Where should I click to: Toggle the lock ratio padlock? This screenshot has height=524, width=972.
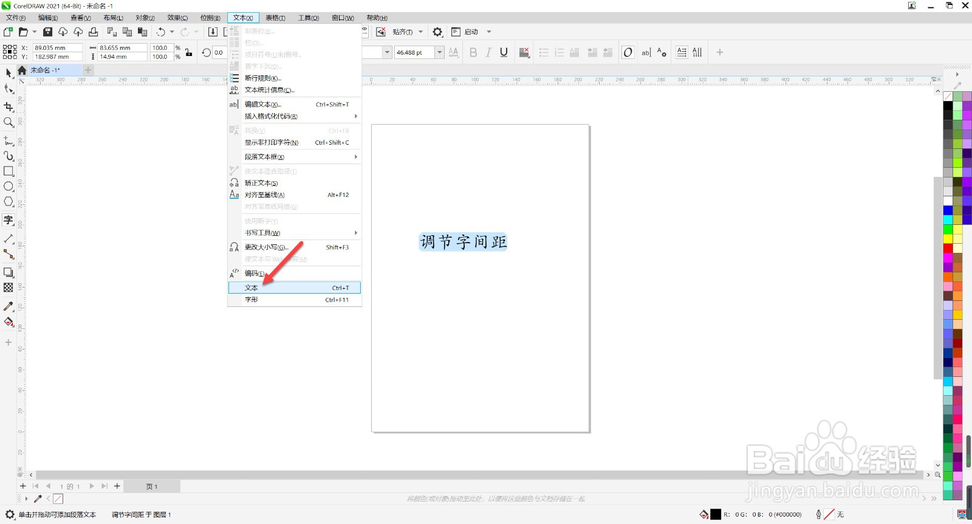(x=189, y=52)
